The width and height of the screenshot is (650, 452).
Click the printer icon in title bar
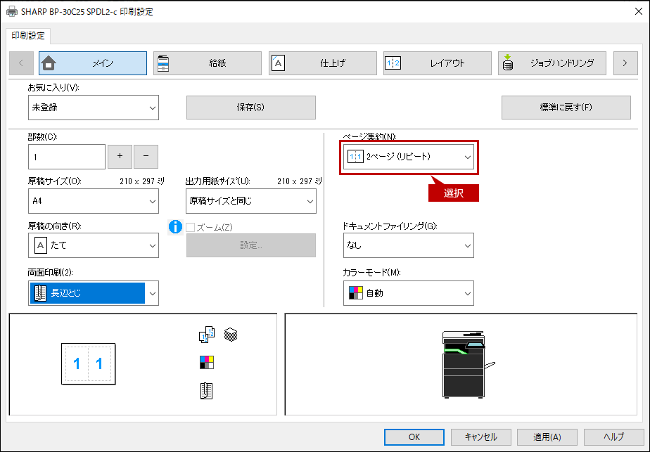[x=11, y=11]
